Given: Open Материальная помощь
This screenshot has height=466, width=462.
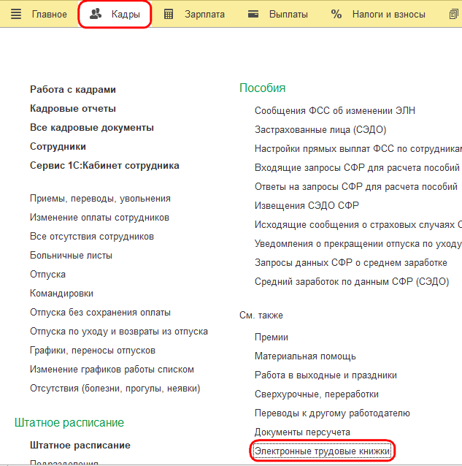Looking at the screenshot, I should click(305, 356).
